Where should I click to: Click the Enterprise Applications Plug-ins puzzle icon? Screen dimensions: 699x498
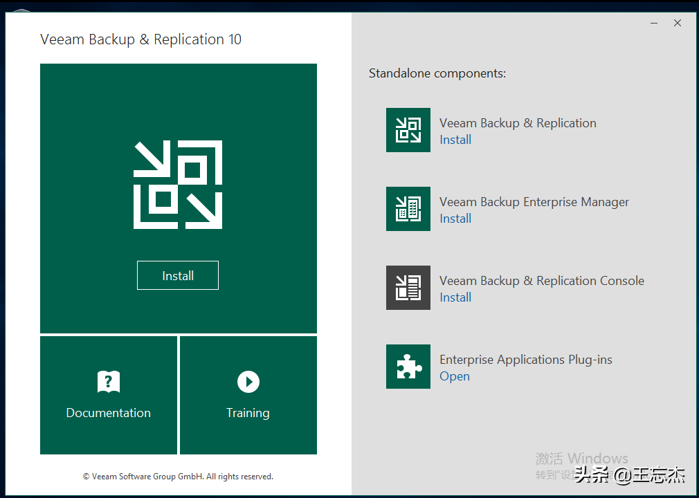click(x=408, y=367)
